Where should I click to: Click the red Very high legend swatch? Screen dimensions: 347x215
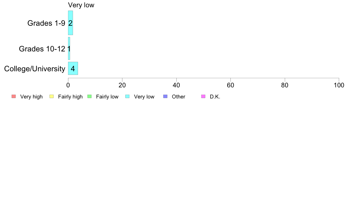click(x=13, y=97)
